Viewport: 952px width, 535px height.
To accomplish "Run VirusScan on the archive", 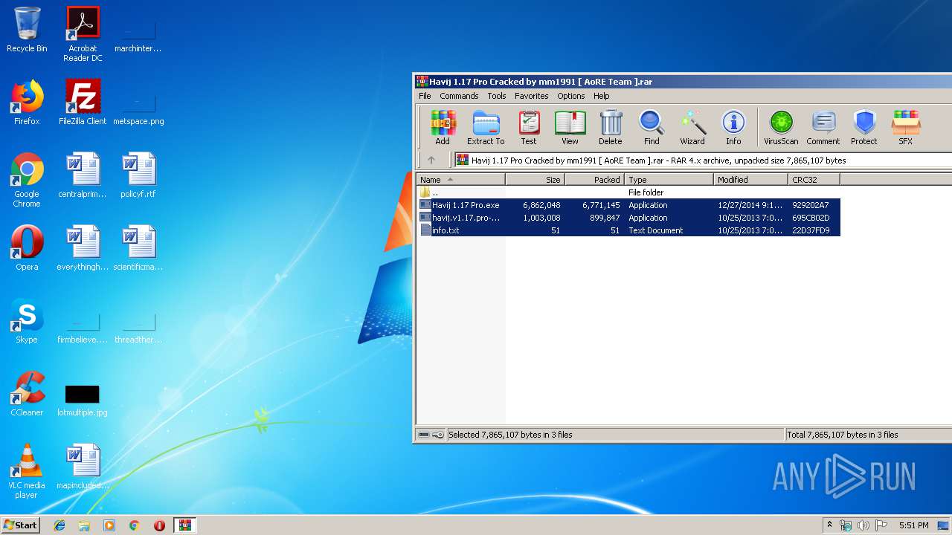I will pyautogui.click(x=781, y=127).
